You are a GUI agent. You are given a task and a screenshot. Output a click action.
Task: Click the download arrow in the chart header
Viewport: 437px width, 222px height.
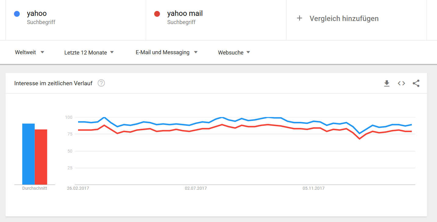click(x=387, y=83)
